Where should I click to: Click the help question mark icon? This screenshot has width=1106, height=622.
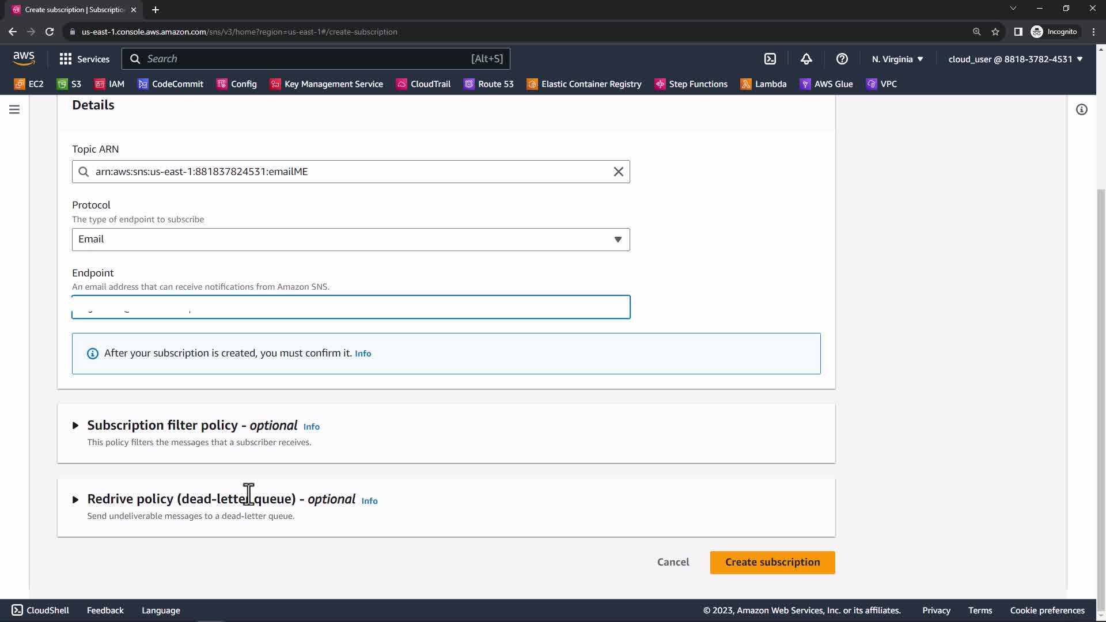(x=842, y=59)
